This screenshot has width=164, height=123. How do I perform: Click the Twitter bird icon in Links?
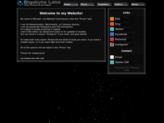click(x=112, y=29)
